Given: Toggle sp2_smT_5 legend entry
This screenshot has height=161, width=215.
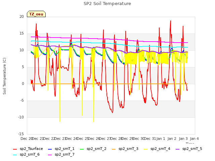Looking at the screenshot, I should (189, 149).
